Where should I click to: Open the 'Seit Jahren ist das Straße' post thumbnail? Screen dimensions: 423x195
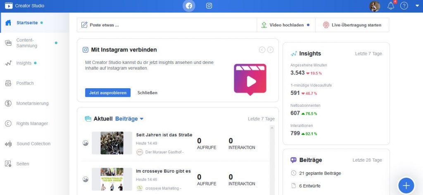(x=112, y=143)
